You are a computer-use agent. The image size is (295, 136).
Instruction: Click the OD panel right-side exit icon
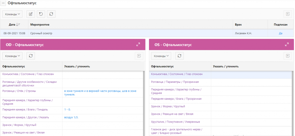point(139,56)
